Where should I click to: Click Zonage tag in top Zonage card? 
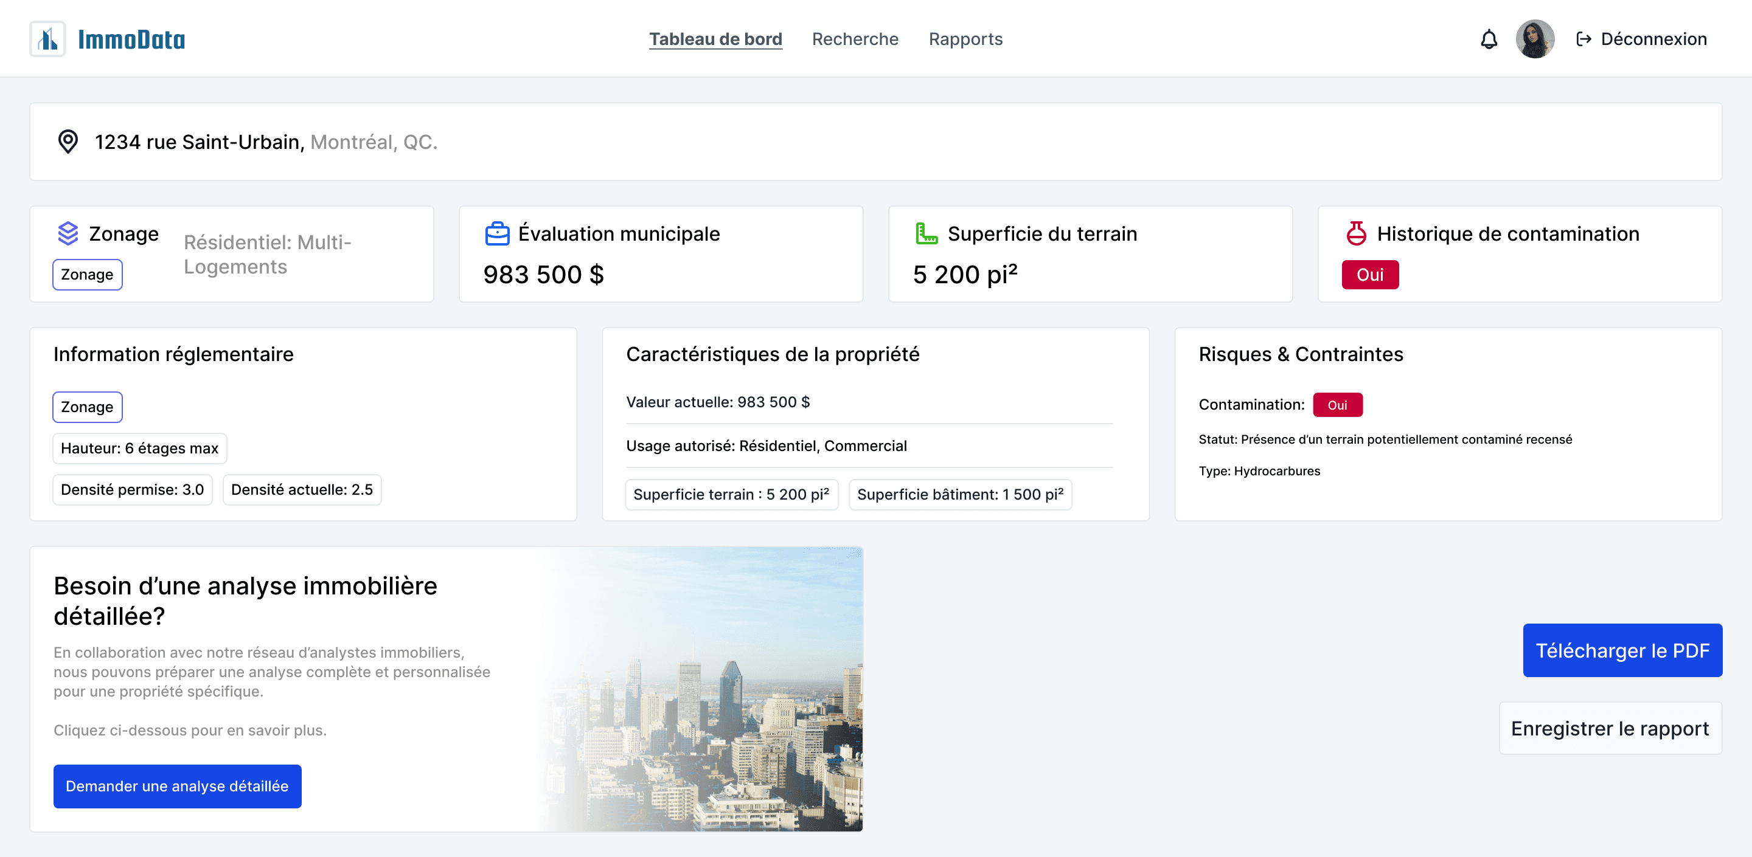[x=87, y=275]
